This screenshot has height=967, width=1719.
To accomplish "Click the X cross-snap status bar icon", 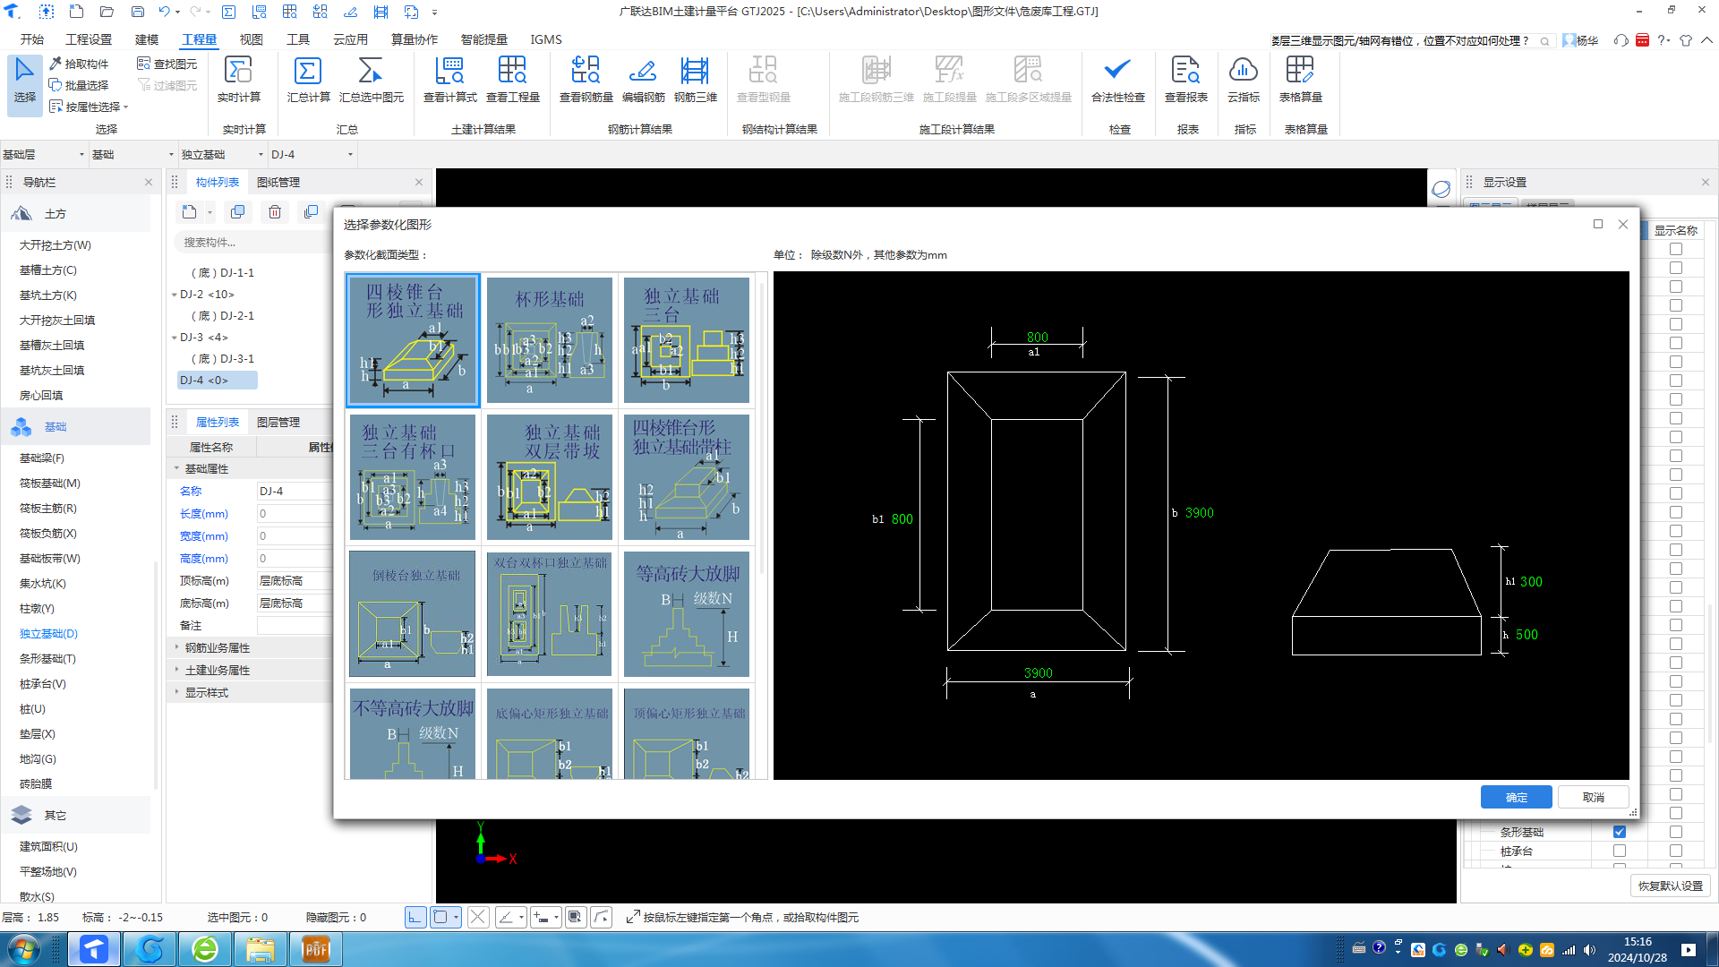I will click(478, 917).
